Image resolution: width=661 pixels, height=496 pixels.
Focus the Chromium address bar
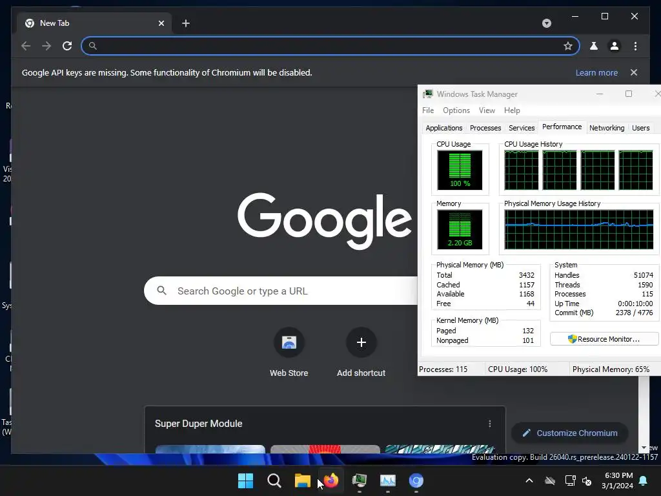(x=330, y=46)
